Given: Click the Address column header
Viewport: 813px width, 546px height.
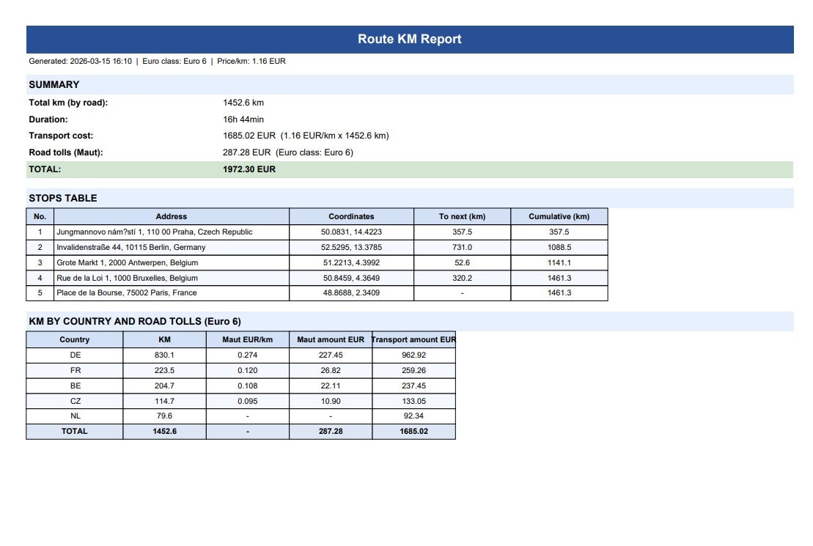Looking at the screenshot, I should (x=172, y=216).
